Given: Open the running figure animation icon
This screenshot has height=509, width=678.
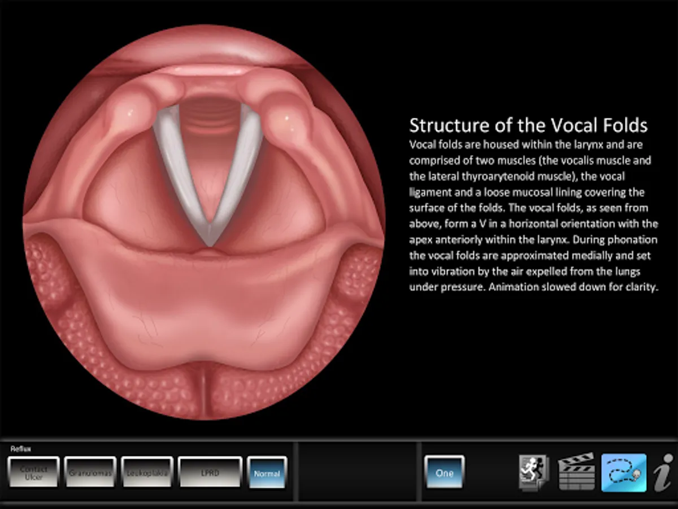Looking at the screenshot, I should pos(534,472).
